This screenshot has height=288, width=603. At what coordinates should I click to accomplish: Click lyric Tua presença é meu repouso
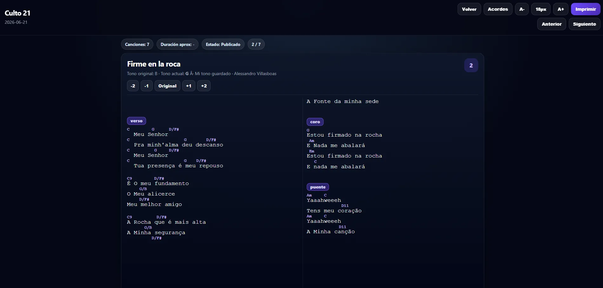click(x=178, y=166)
